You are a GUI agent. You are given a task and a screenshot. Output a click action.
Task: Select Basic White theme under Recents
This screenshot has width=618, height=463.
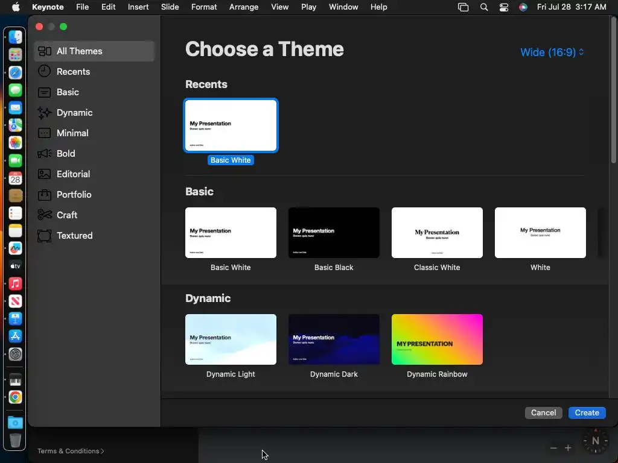pyautogui.click(x=231, y=125)
